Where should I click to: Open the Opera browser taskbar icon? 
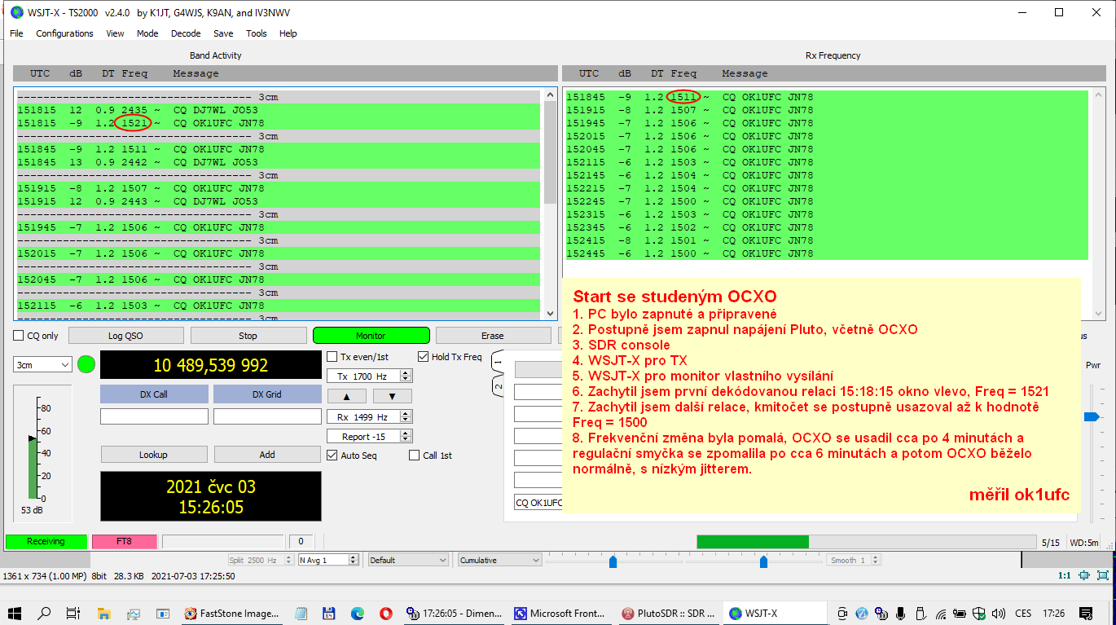pos(386,614)
